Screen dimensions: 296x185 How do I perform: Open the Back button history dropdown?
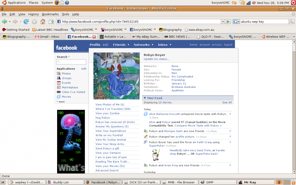tap(10, 22)
